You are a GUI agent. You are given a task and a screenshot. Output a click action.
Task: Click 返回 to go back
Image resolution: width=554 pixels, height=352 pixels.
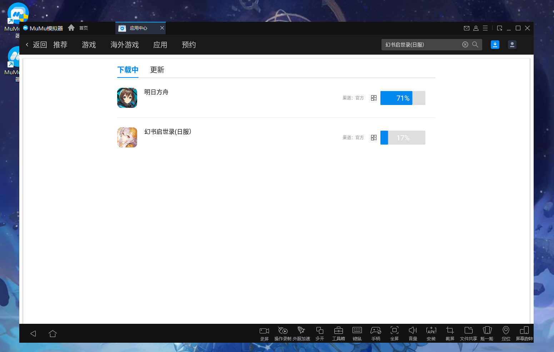point(36,45)
